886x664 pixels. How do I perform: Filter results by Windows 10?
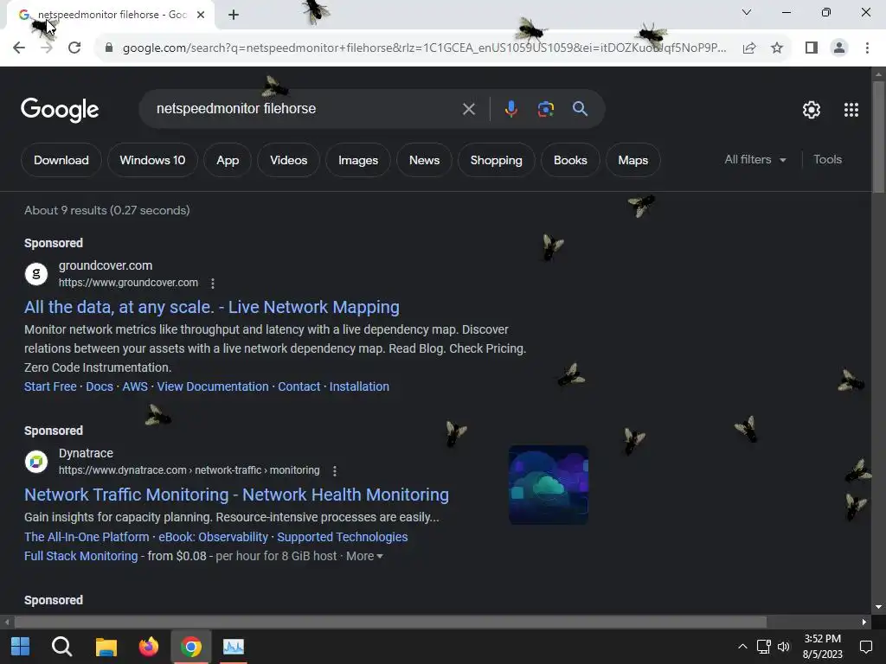click(x=152, y=160)
